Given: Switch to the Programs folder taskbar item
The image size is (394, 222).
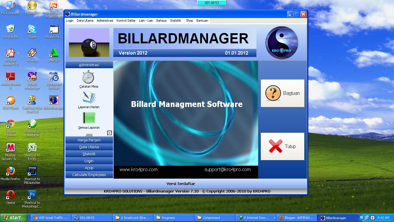Looking at the screenshot, I should pos(174,218).
